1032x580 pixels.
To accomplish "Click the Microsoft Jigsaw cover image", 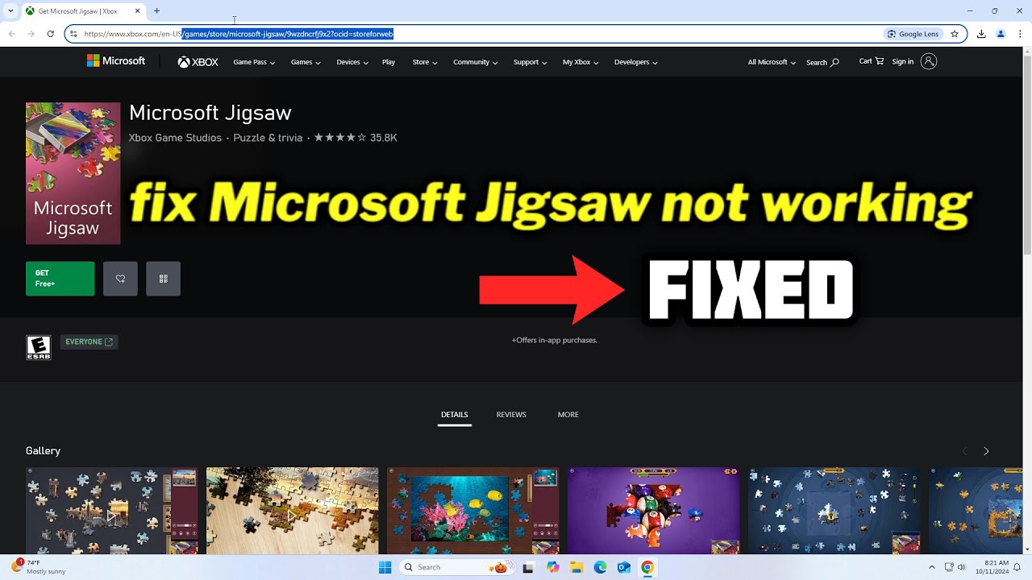I will [x=73, y=173].
